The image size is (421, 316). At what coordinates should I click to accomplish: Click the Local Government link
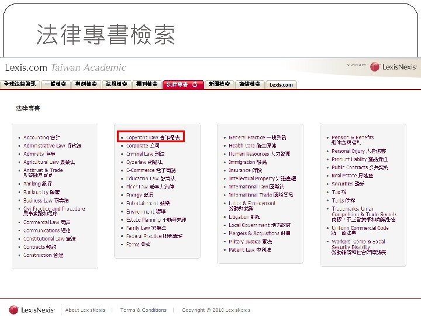tap(260, 225)
